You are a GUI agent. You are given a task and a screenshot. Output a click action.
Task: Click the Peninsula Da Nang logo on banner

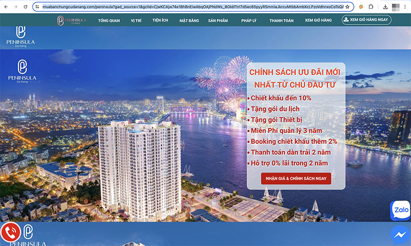point(22,71)
